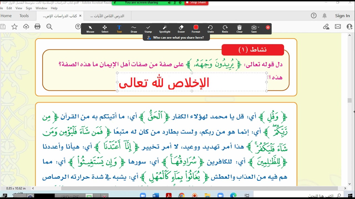
Task: Switch to the Tools tab
Action: coord(24,16)
